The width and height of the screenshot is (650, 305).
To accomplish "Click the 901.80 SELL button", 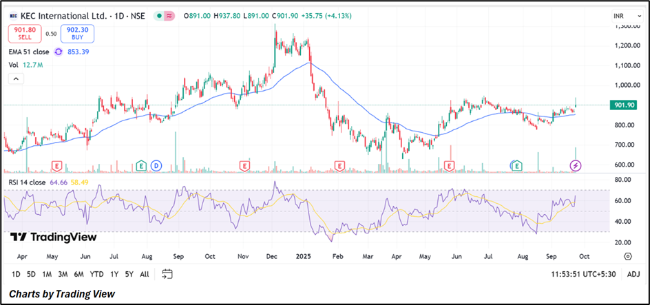I will (x=25, y=34).
